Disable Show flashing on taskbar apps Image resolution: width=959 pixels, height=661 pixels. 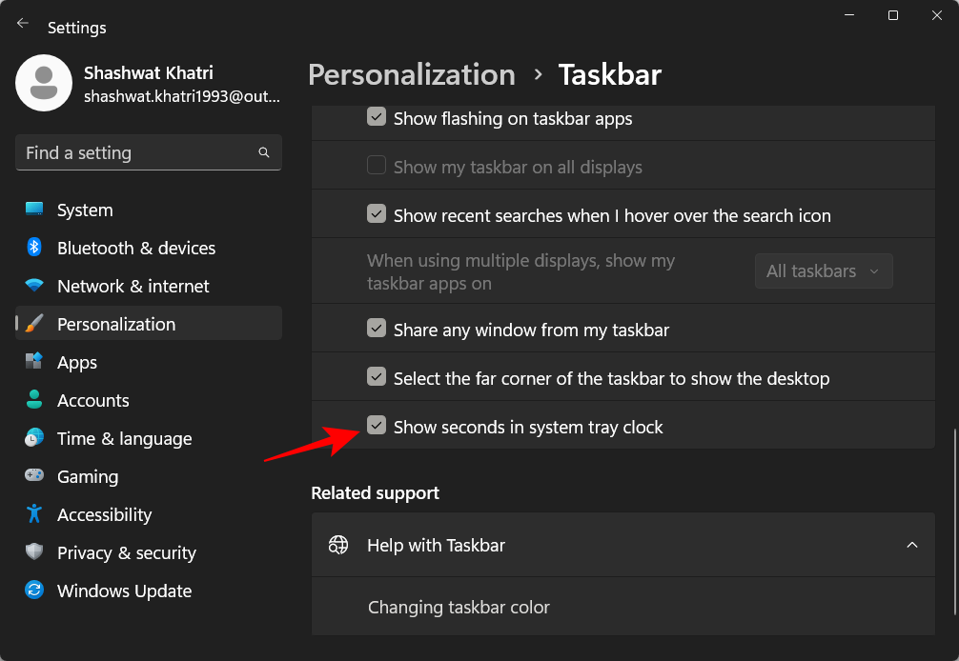pyautogui.click(x=377, y=117)
